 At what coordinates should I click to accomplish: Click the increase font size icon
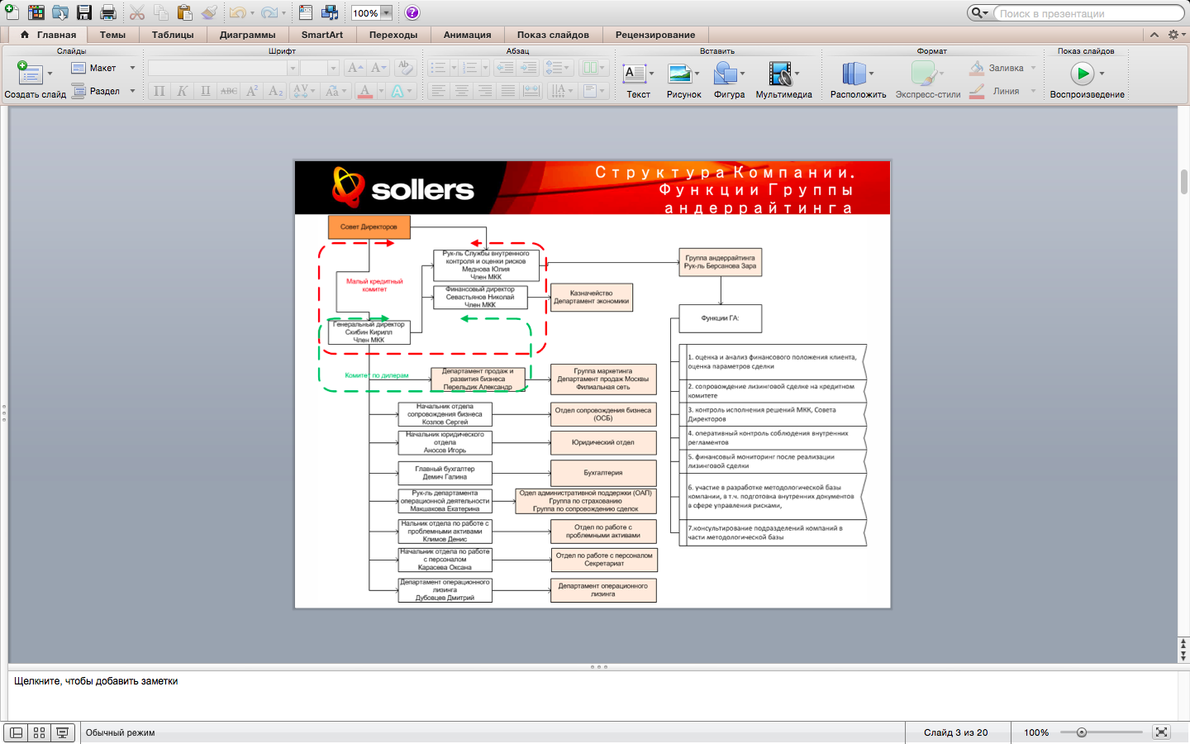coord(355,68)
